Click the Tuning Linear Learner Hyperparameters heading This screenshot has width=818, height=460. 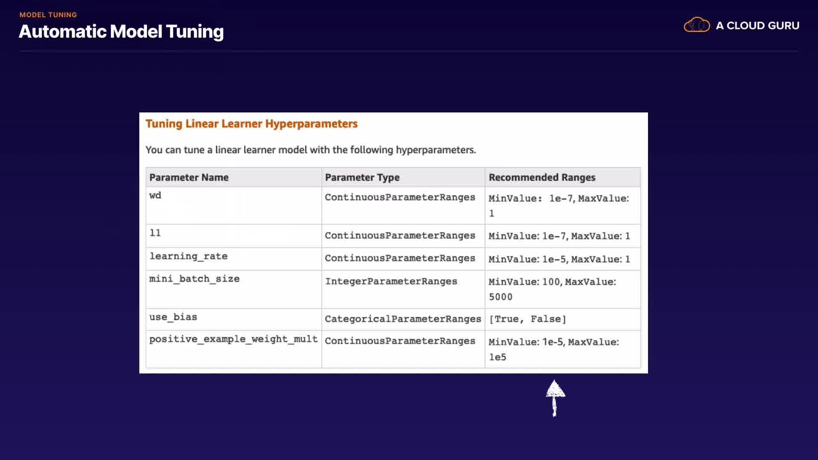click(x=251, y=124)
